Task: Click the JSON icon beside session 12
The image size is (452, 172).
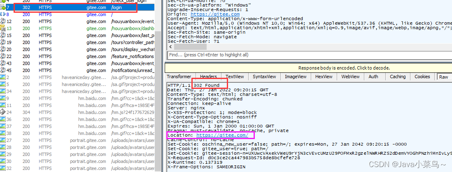Action: pos(3,22)
